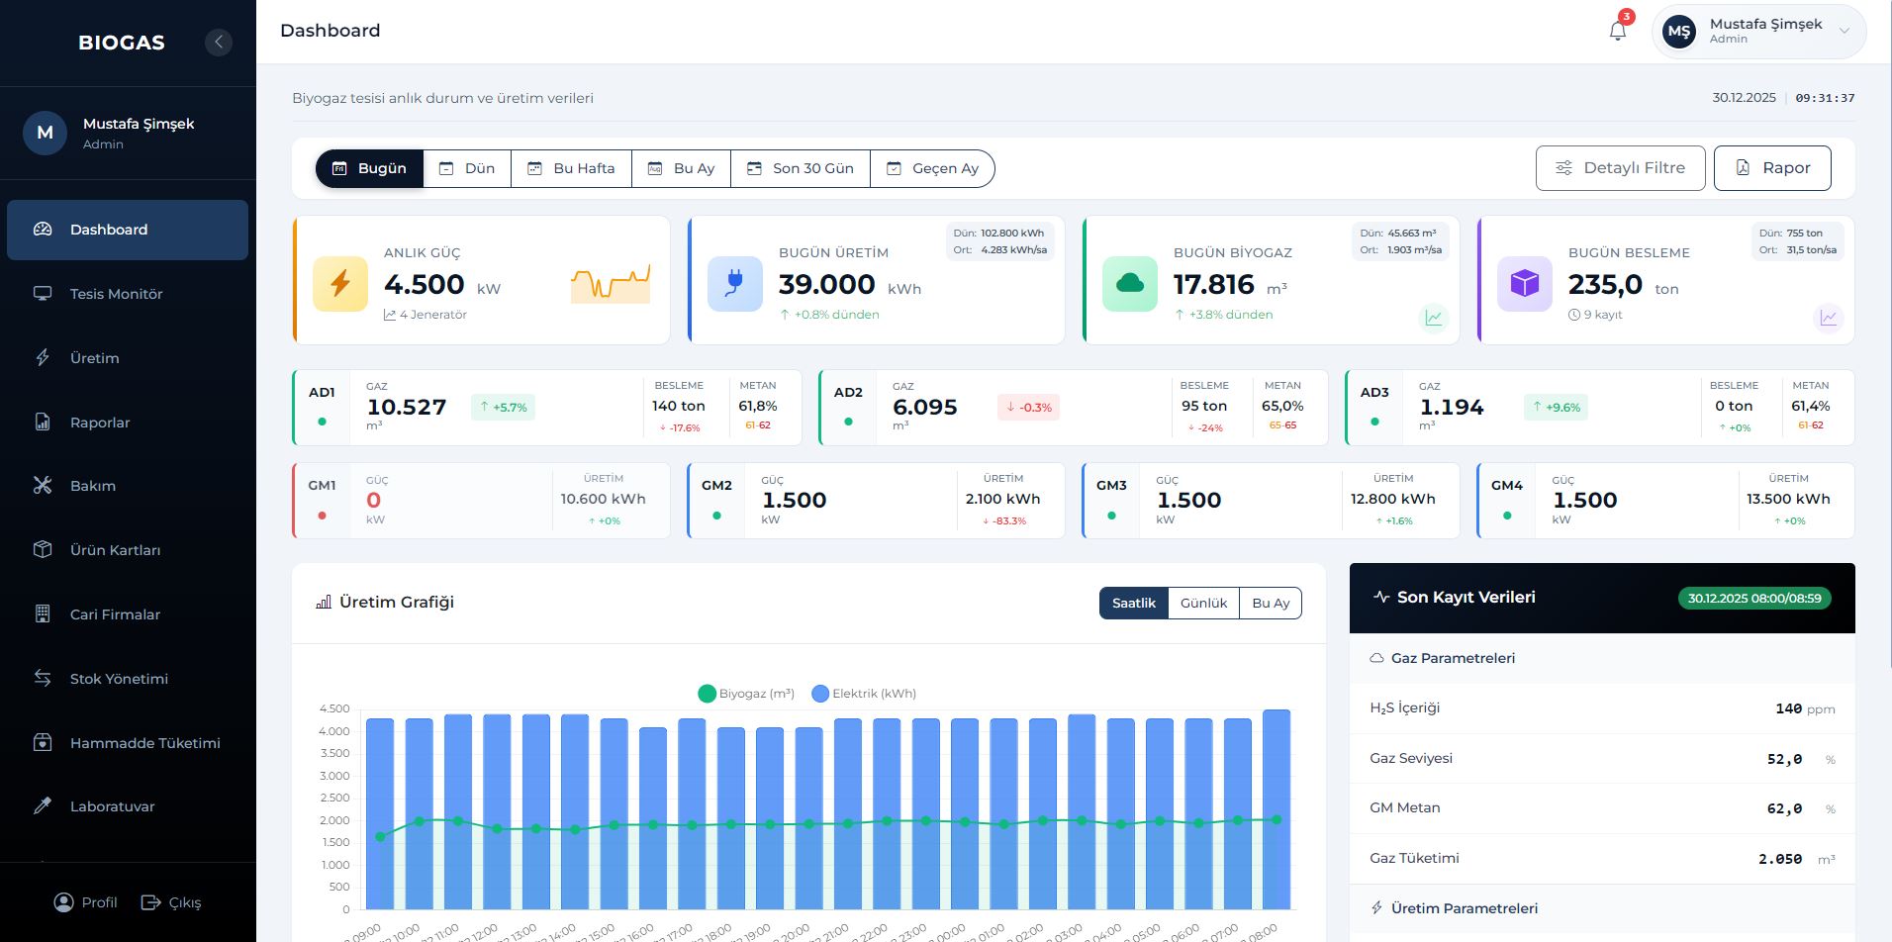The width and height of the screenshot is (1892, 942).
Task: Open the Dashboard section in the sidebar
Action: (109, 230)
